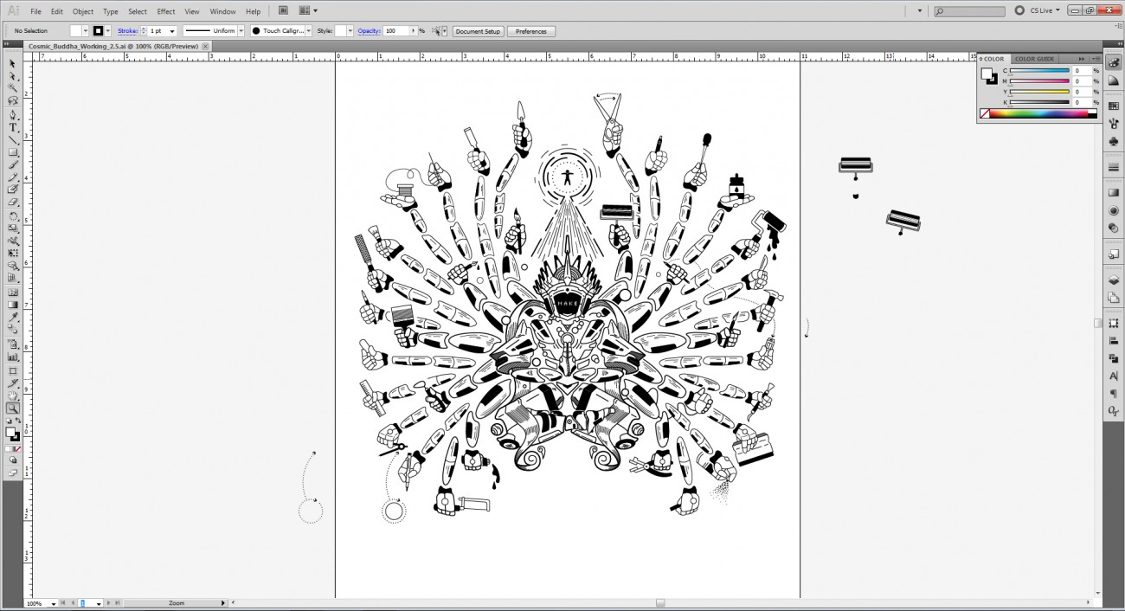The width and height of the screenshot is (1125, 611).
Task: Open the Effect menu
Action: 166,11
